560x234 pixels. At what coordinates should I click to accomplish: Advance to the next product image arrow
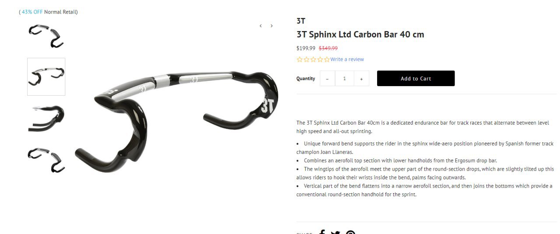click(272, 26)
